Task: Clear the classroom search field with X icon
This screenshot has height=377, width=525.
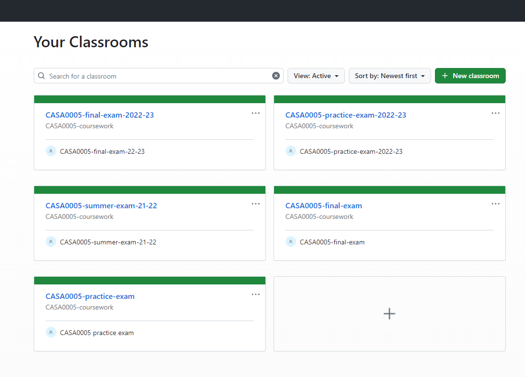Action: [x=276, y=76]
